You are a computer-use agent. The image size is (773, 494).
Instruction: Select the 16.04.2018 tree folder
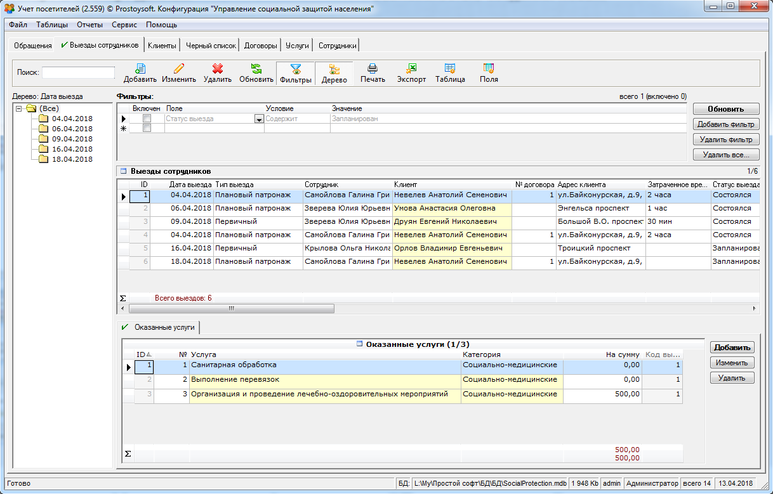(72, 149)
